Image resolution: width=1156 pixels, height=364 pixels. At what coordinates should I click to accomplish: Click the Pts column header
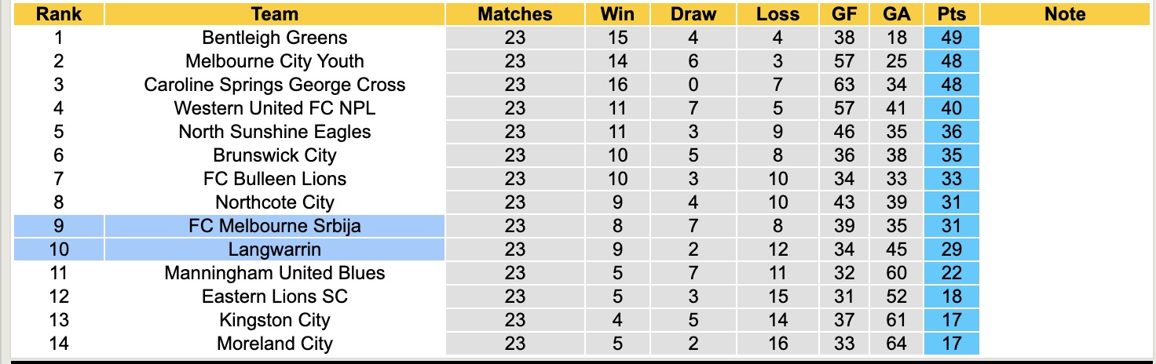click(x=951, y=14)
